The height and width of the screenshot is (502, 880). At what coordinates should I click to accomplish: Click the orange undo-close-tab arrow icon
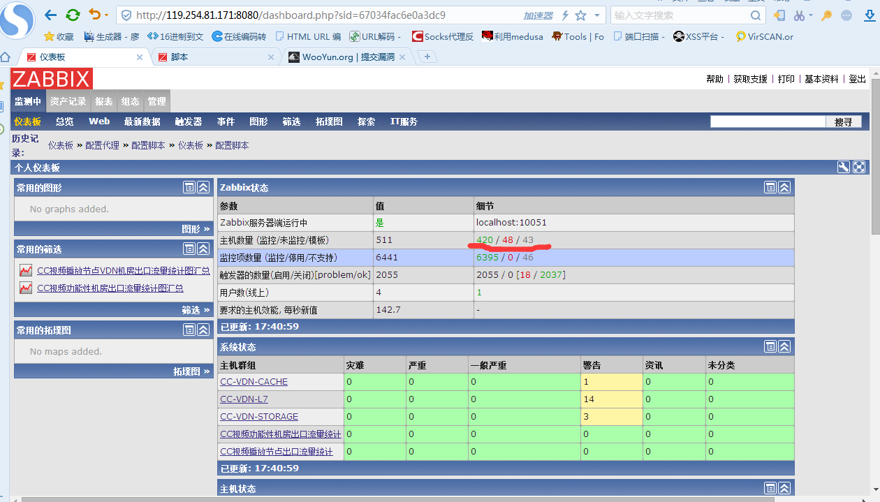pos(94,15)
